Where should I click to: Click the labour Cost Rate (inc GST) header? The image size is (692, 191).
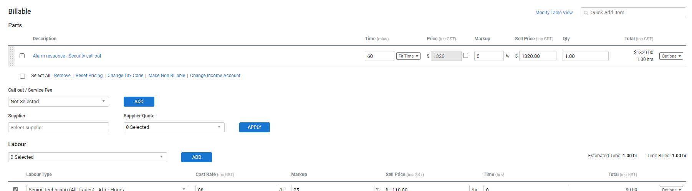click(x=215, y=175)
